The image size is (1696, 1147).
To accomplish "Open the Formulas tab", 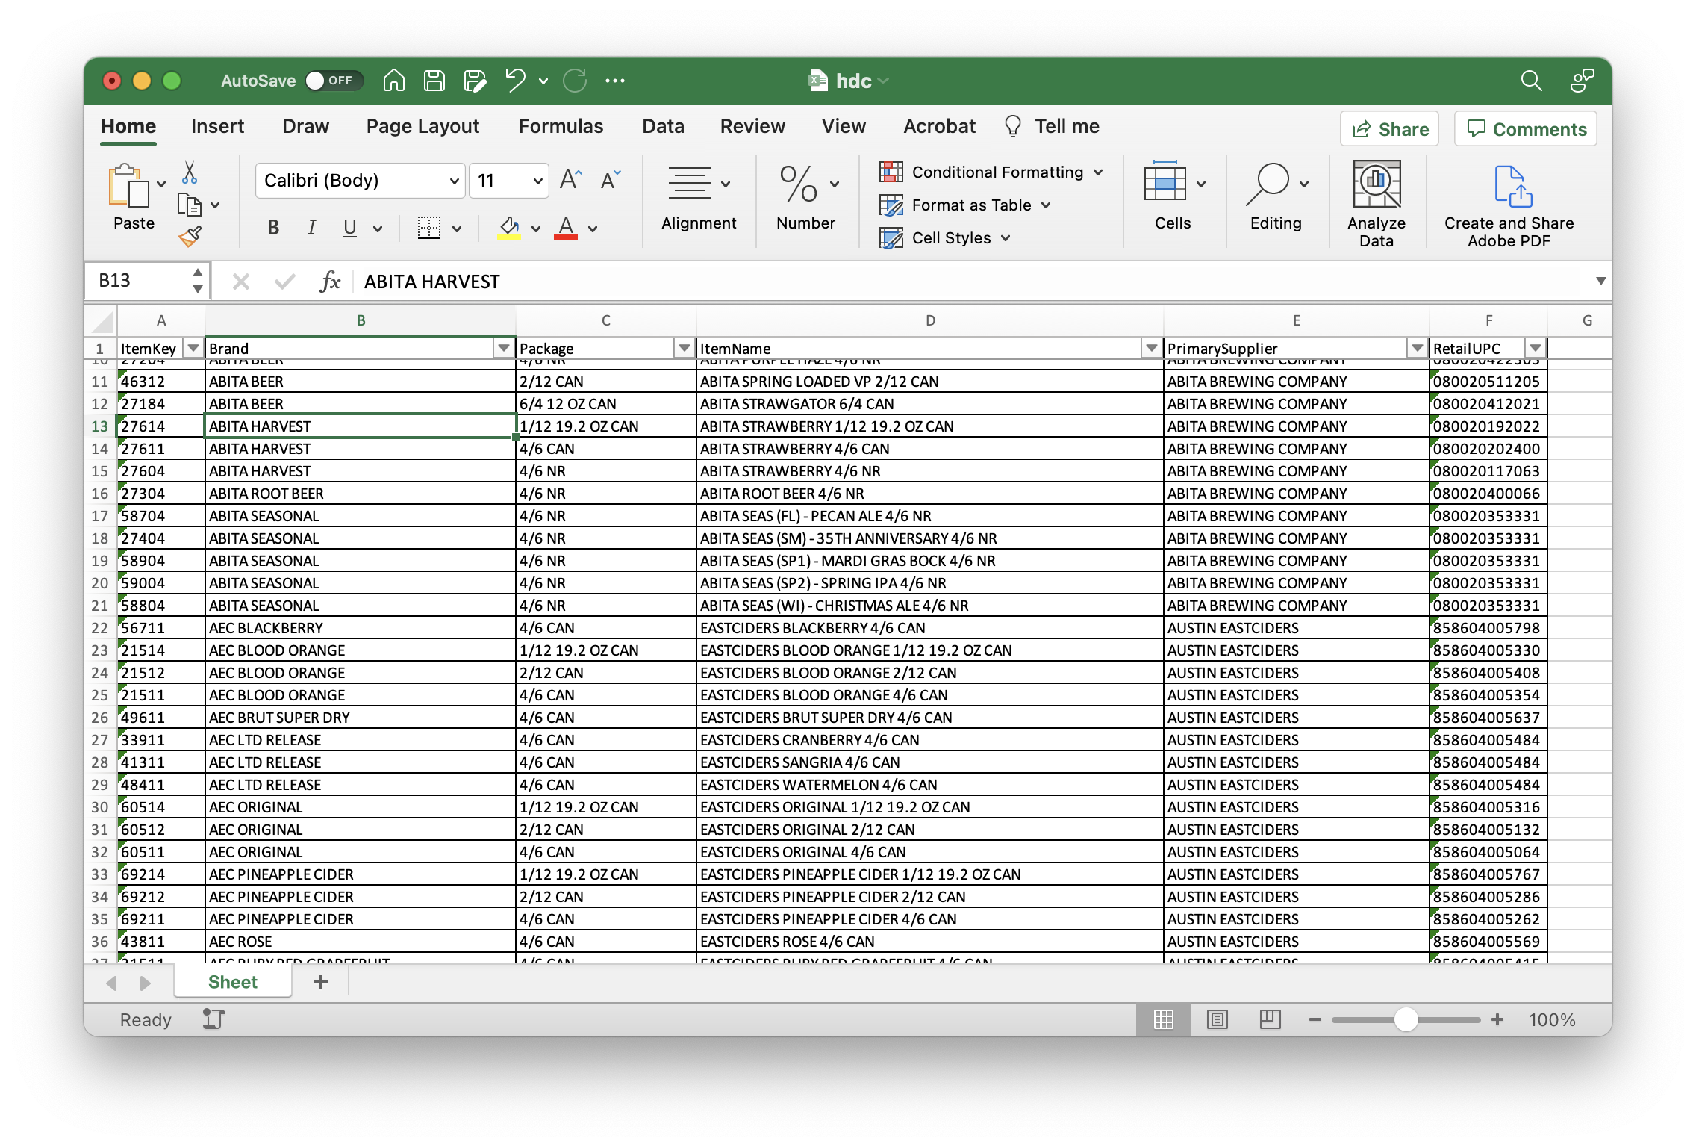I will point(561,126).
